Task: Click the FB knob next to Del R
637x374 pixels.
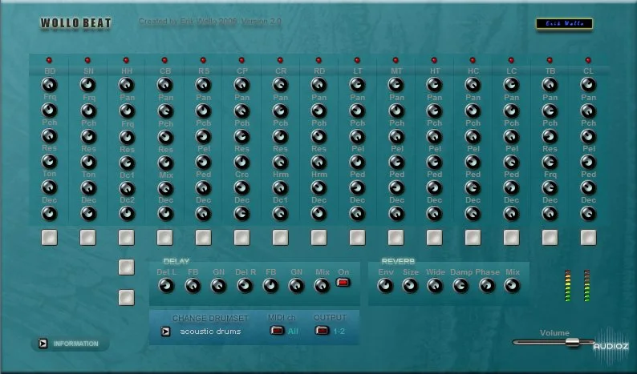Action: pos(270,286)
